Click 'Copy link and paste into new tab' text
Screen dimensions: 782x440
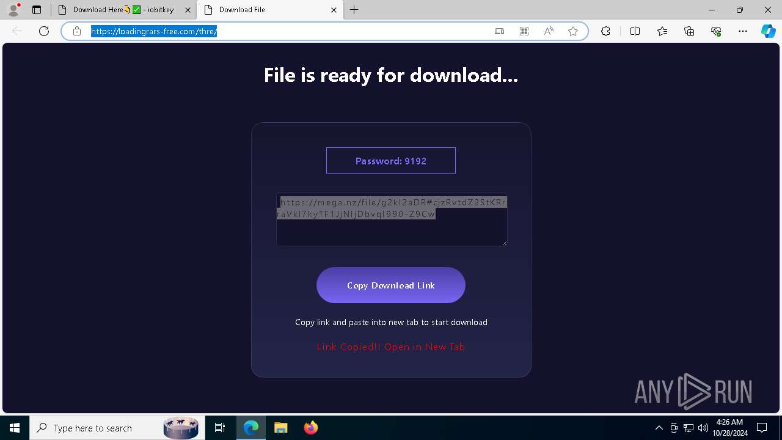[x=391, y=322]
